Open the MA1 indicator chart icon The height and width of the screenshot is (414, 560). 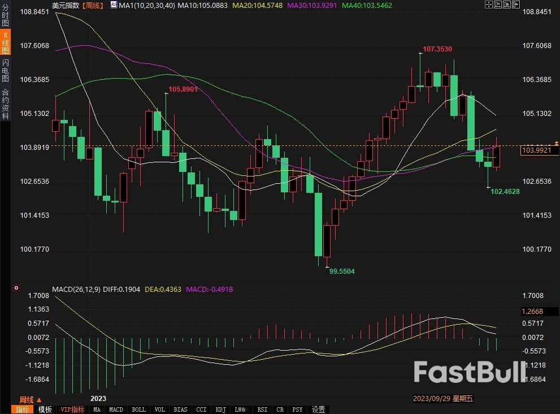point(114,5)
